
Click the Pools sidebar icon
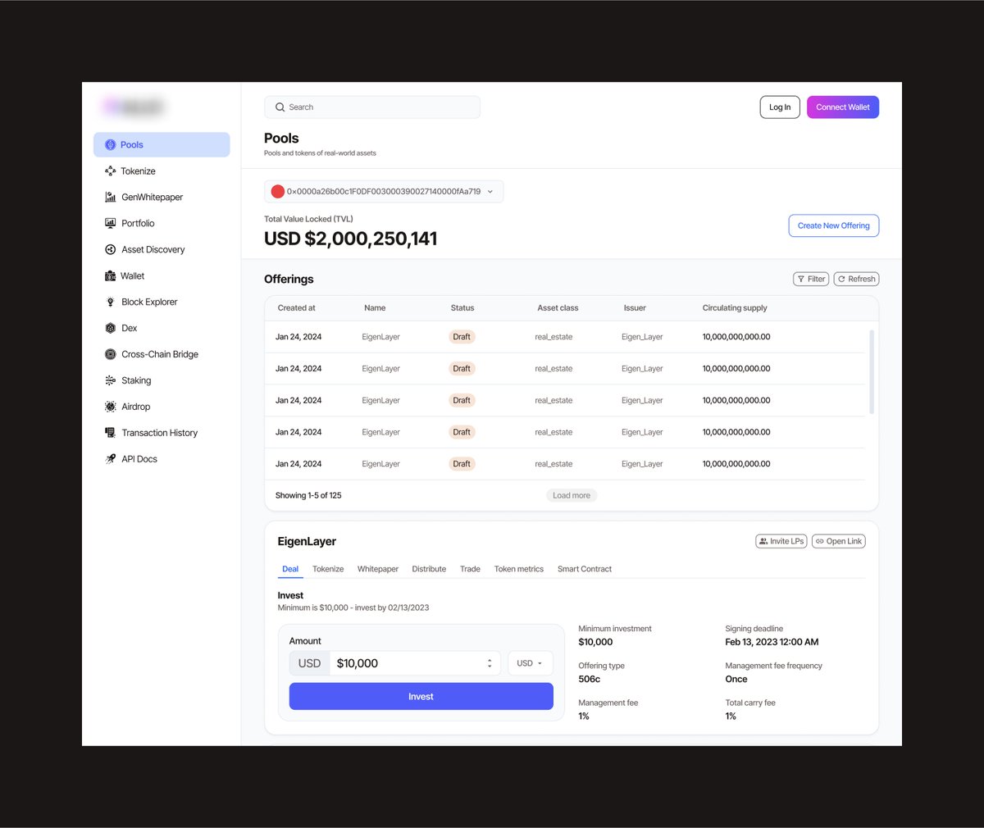(110, 144)
